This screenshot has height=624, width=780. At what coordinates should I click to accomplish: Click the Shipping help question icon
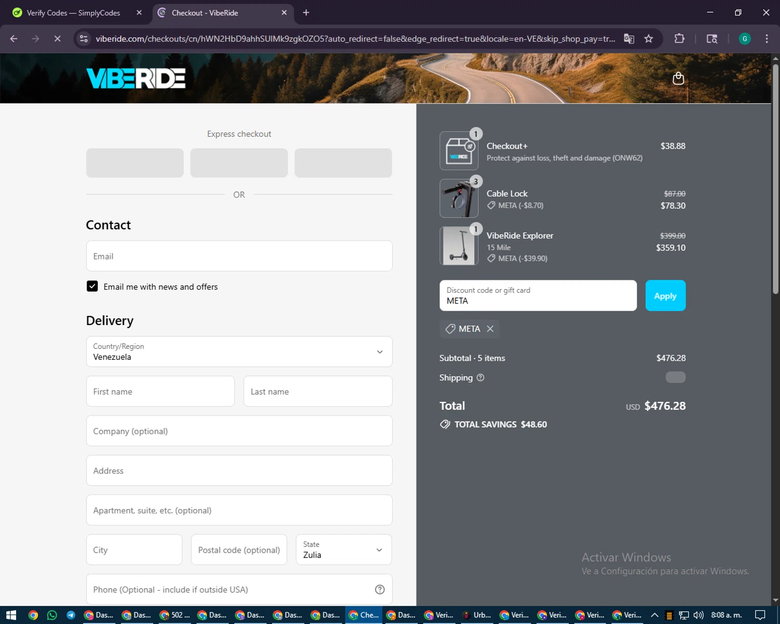[x=480, y=378]
